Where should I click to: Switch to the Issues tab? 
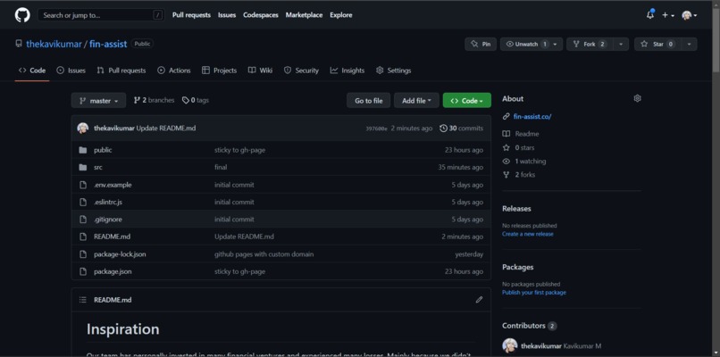[x=71, y=71]
